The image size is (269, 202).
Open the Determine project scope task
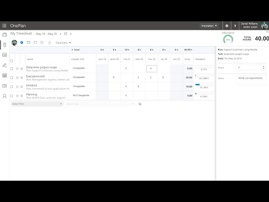[x=41, y=67]
